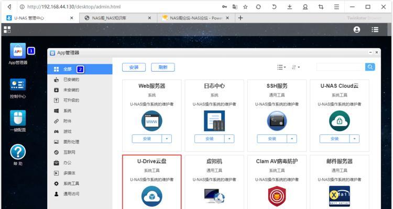
Task: Open the browser hamburger menu
Action: click(336, 7)
